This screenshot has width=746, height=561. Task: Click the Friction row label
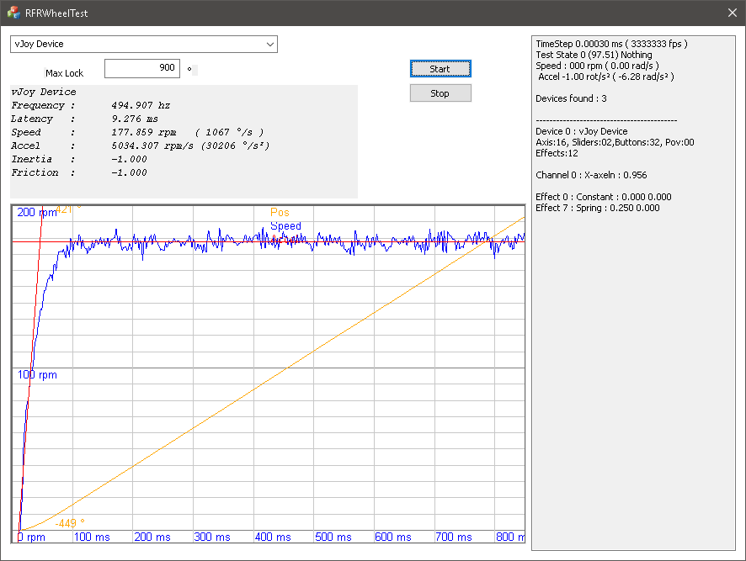click(x=35, y=172)
